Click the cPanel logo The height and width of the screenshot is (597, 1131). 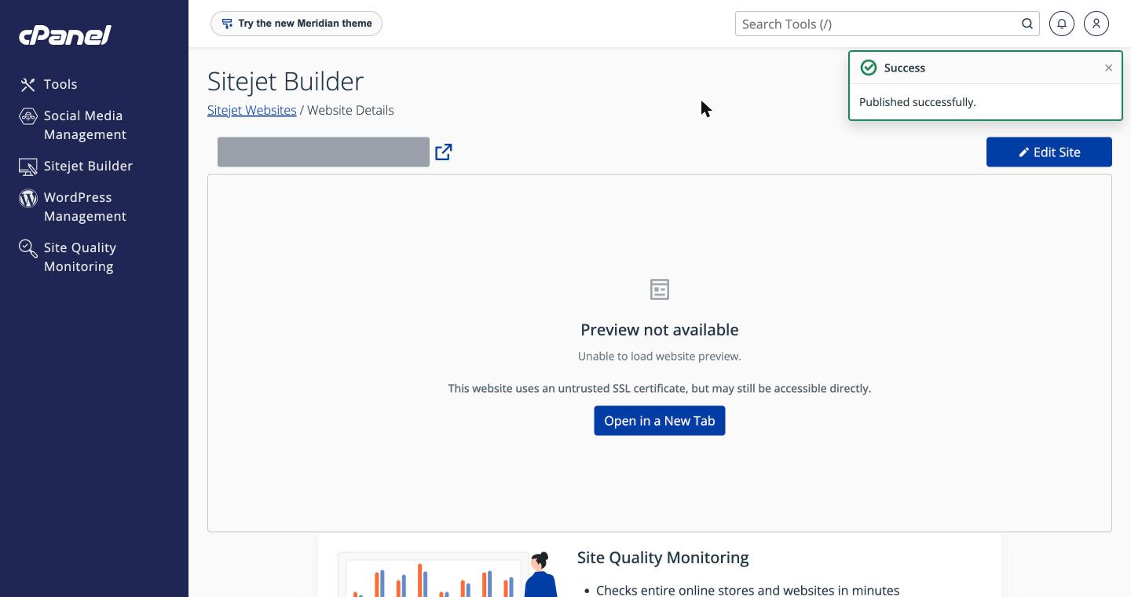pyautogui.click(x=65, y=35)
